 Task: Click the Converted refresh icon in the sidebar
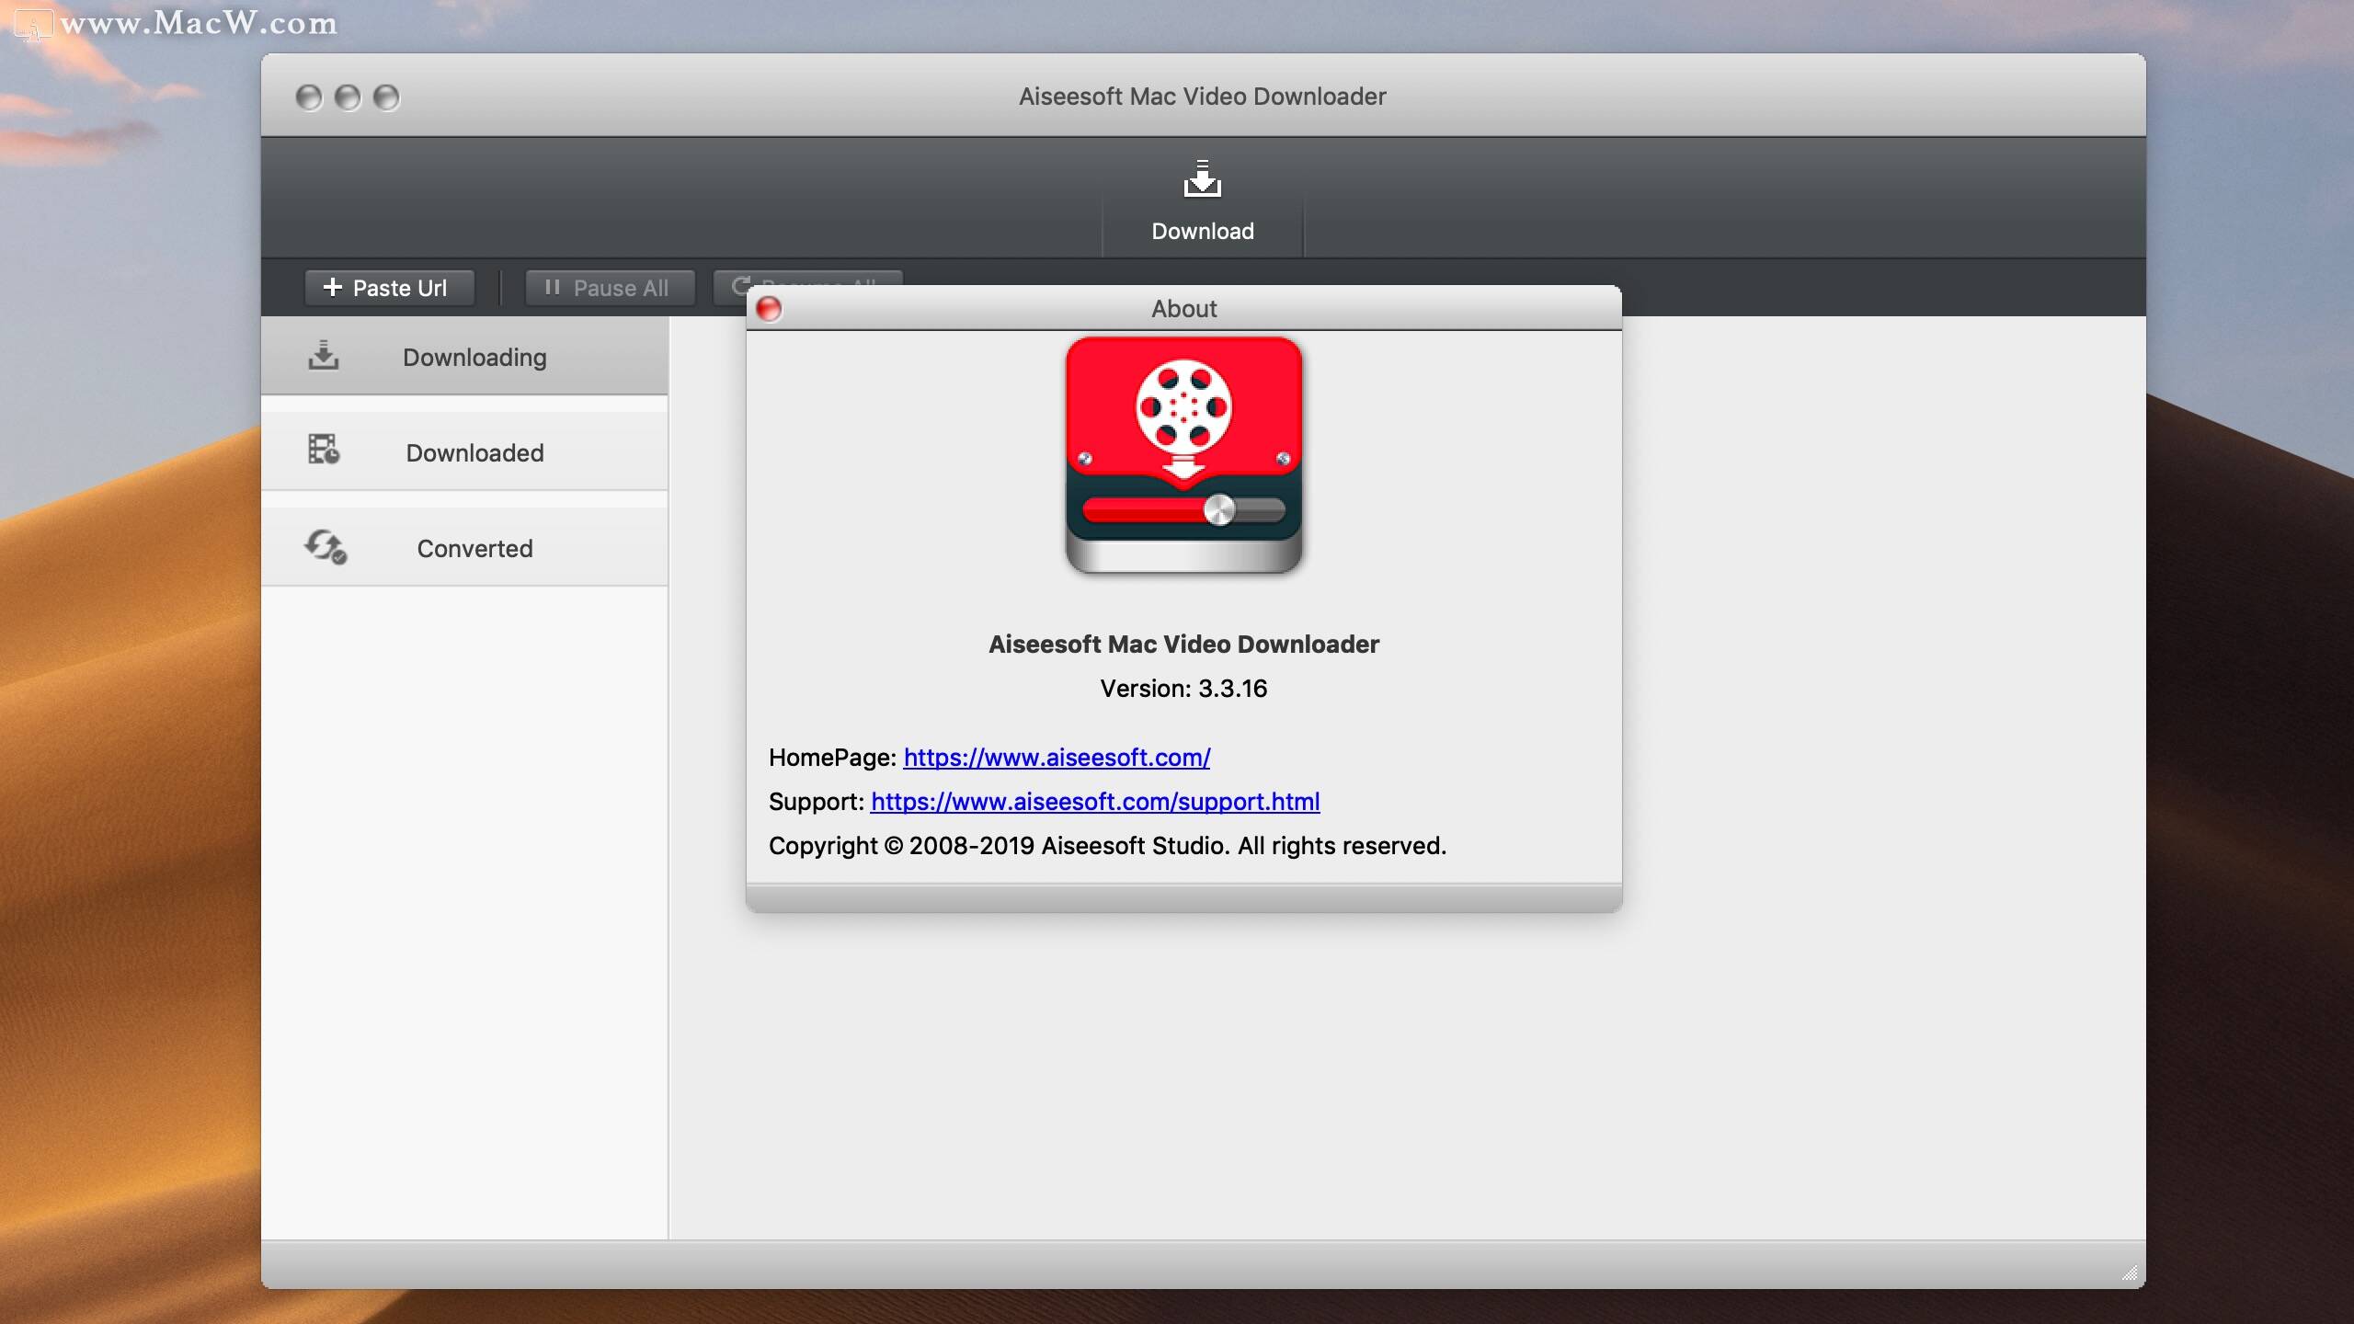tap(326, 546)
